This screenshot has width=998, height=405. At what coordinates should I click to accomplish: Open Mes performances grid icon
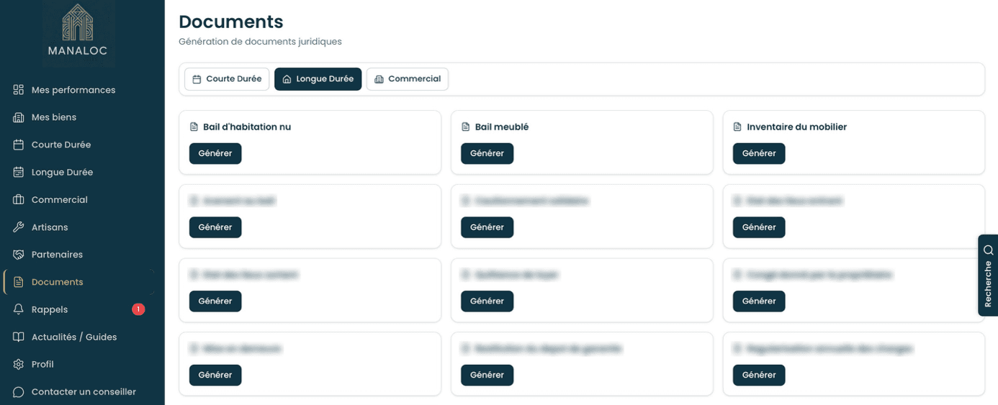coord(19,90)
